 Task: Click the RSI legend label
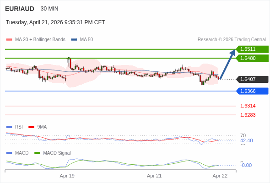click(19, 127)
